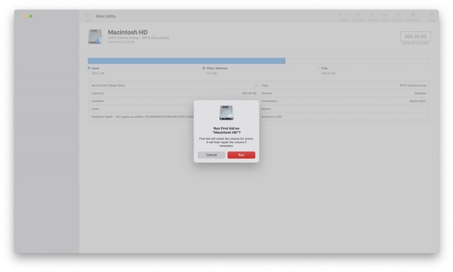This screenshot has height=272, width=453.
Task: Click the Apple Fabric connection value
Action: [418, 101]
